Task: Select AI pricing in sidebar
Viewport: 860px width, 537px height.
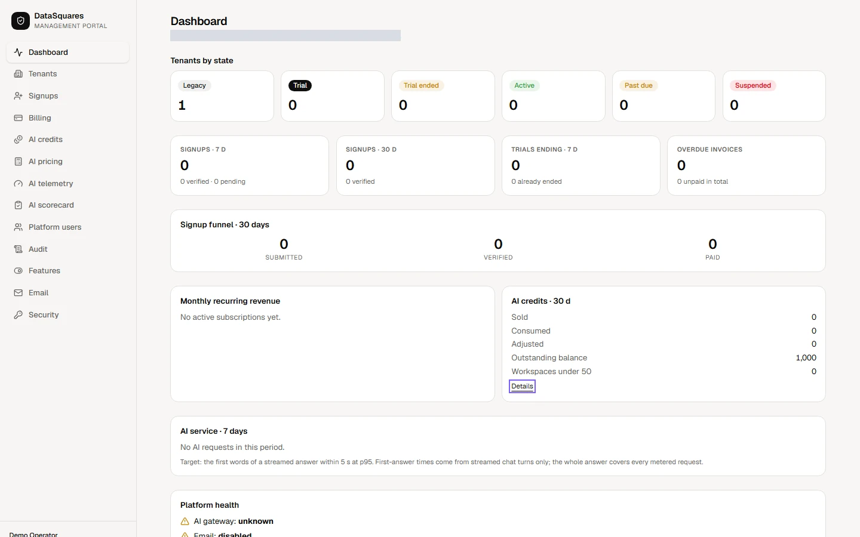Action: point(67,162)
